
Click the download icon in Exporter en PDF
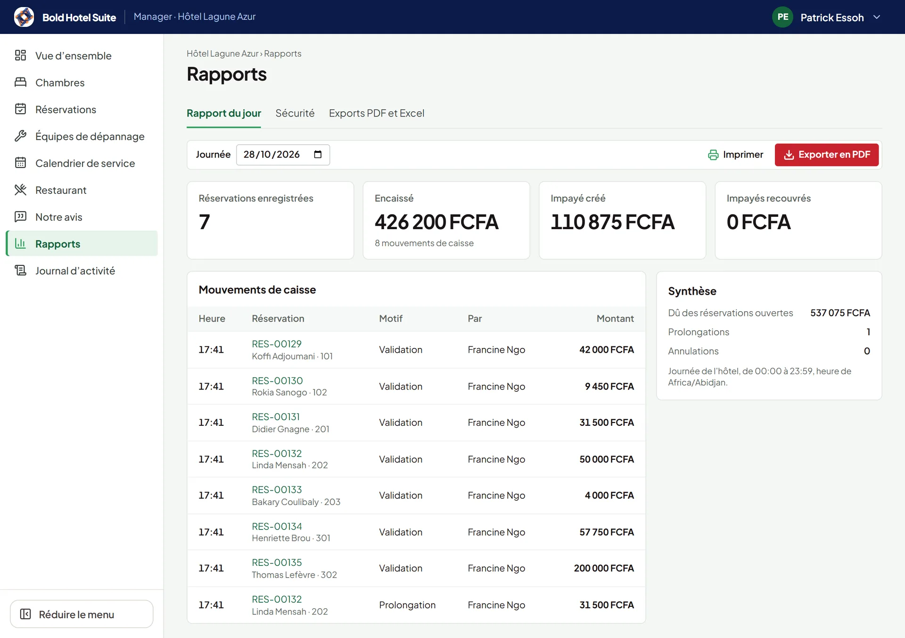tap(789, 155)
